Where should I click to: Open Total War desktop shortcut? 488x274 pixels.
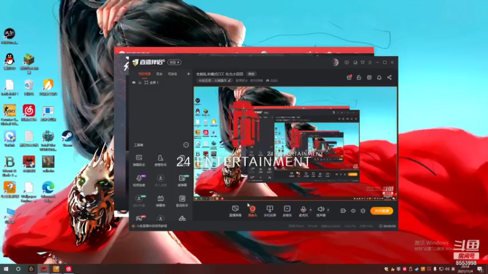click(48, 141)
